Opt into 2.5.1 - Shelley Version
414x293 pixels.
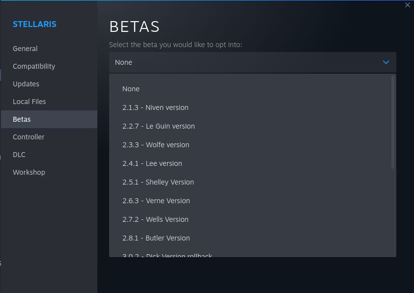tap(158, 182)
